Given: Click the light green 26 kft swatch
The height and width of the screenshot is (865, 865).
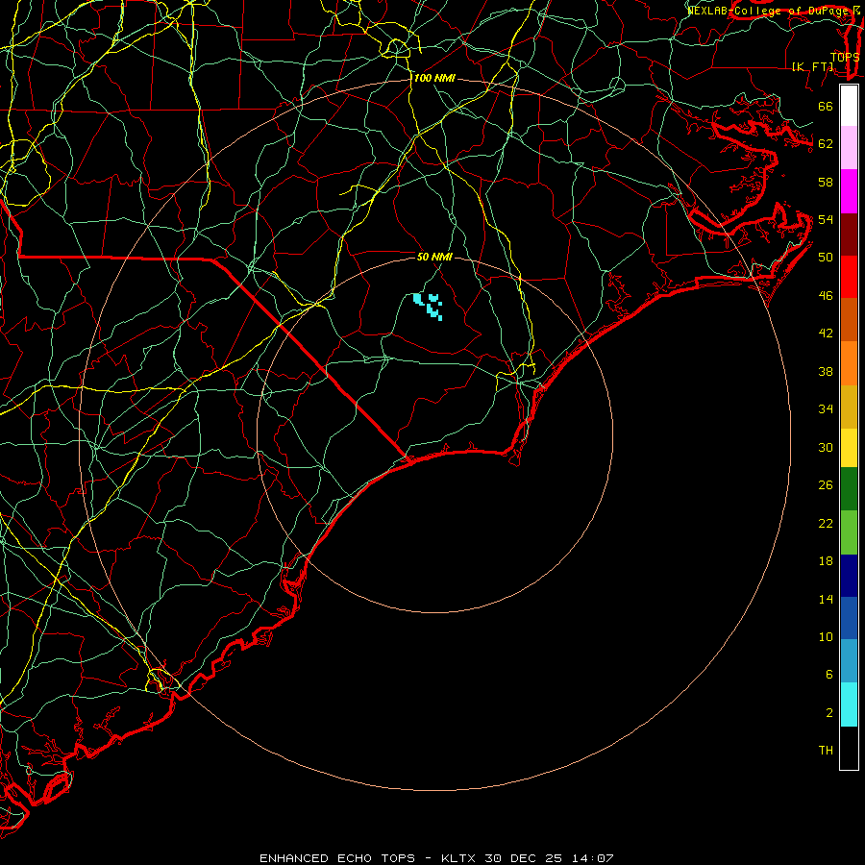Looking at the screenshot, I should coord(849,532).
